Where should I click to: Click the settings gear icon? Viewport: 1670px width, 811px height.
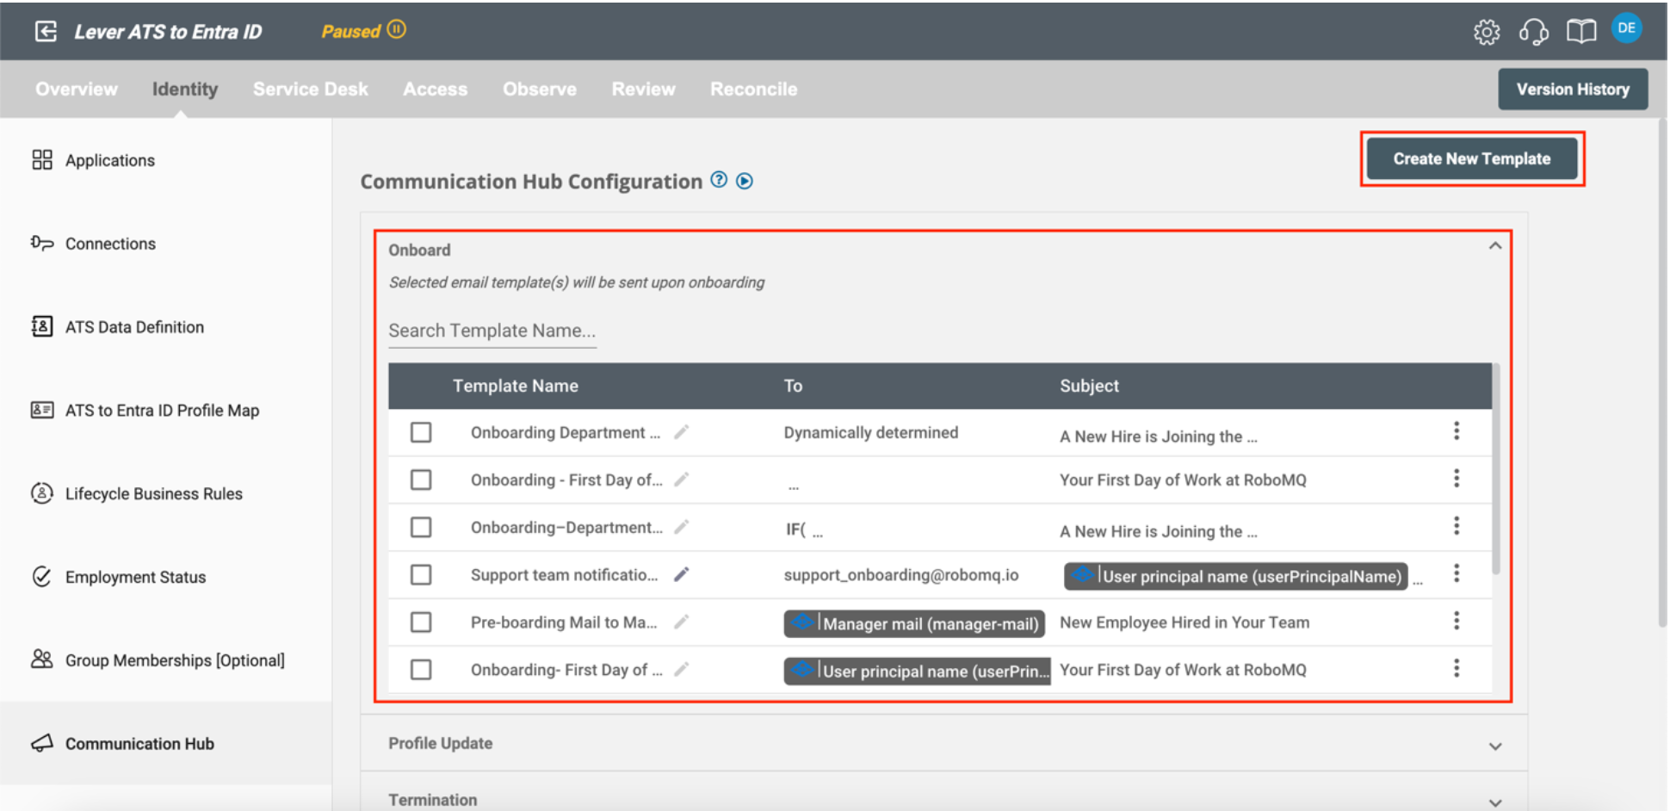1486,32
